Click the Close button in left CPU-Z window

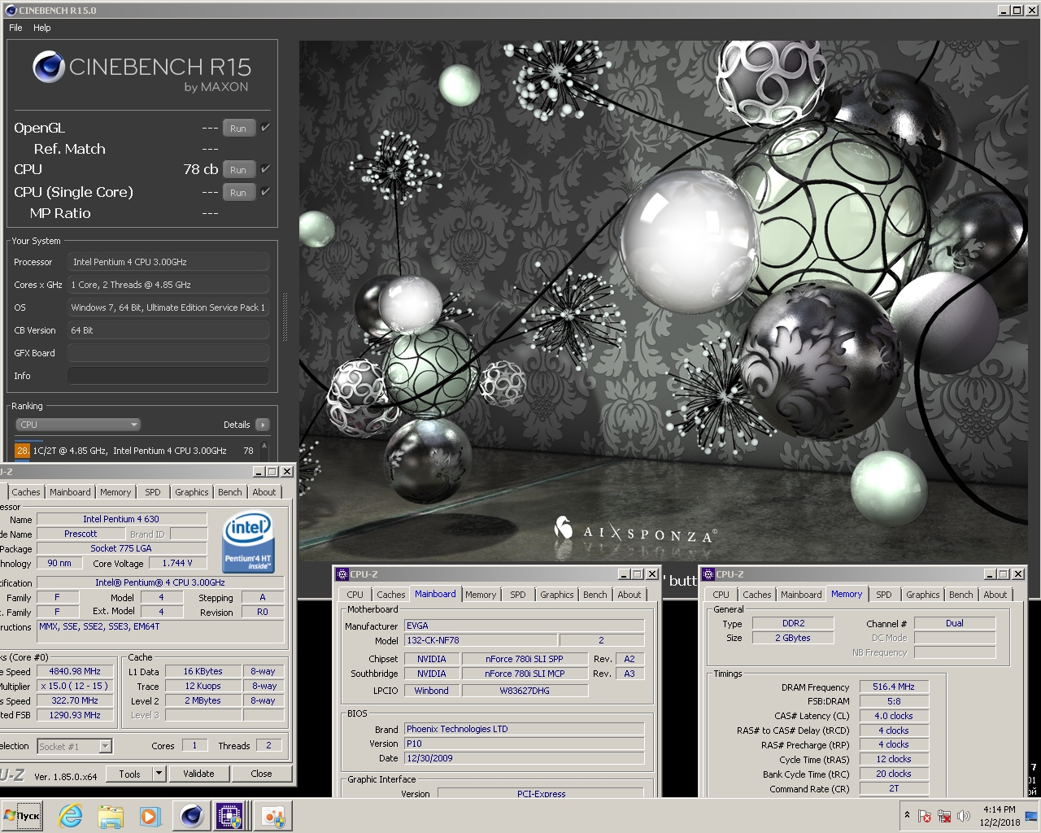[x=261, y=774]
